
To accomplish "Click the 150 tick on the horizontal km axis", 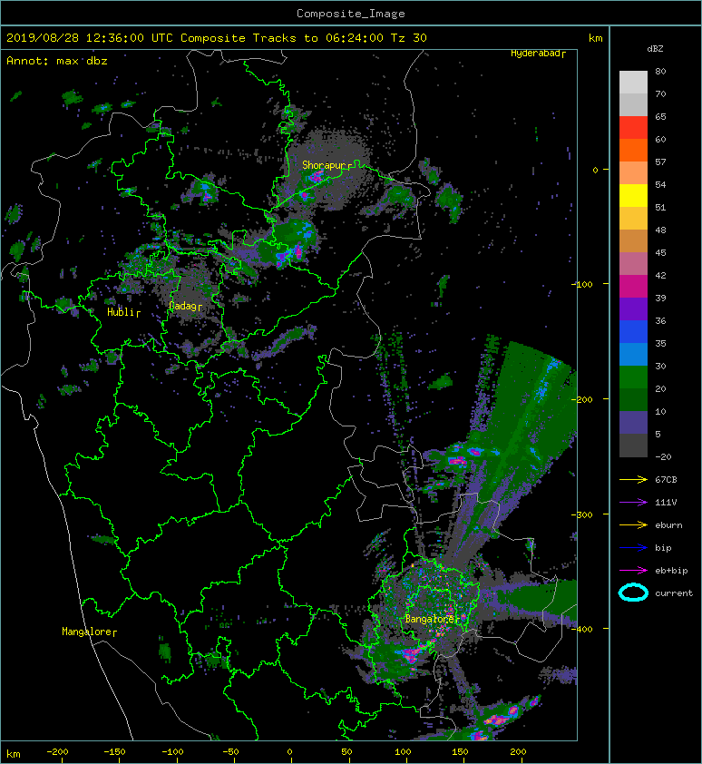I will [x=460, y=752].
